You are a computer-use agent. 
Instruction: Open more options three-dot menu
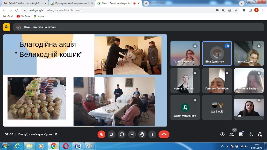pyautogui.click(x=152, y=134)
